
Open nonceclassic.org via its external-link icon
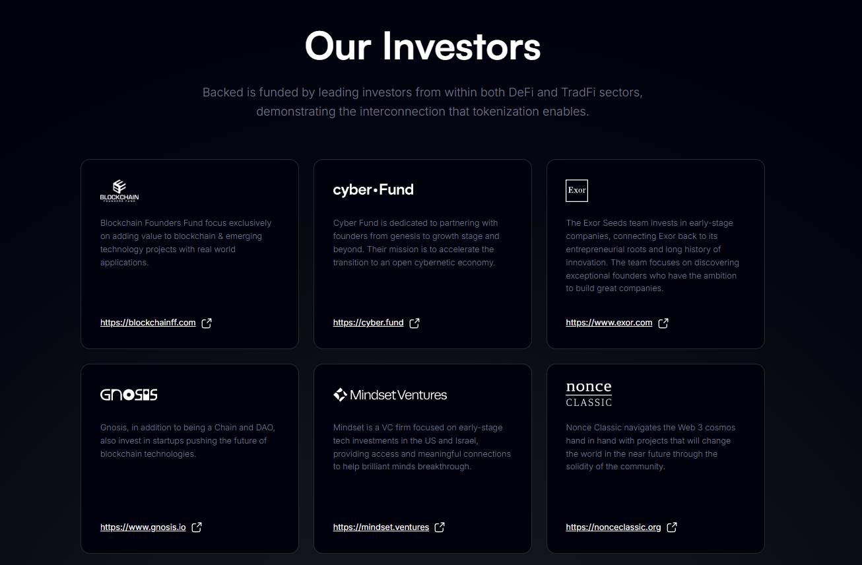click(x=672, y=527)
